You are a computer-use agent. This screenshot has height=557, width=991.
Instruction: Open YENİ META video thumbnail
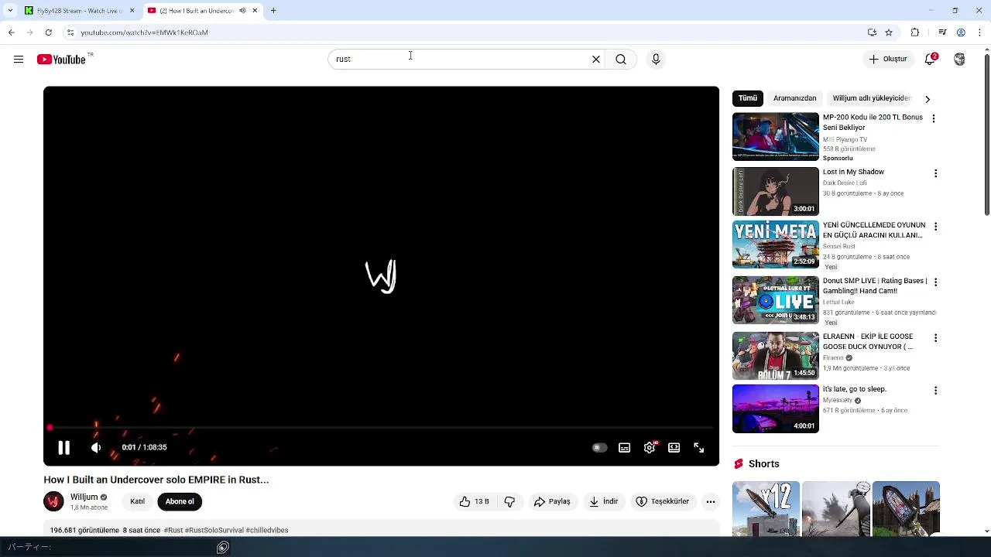[776, 244]
